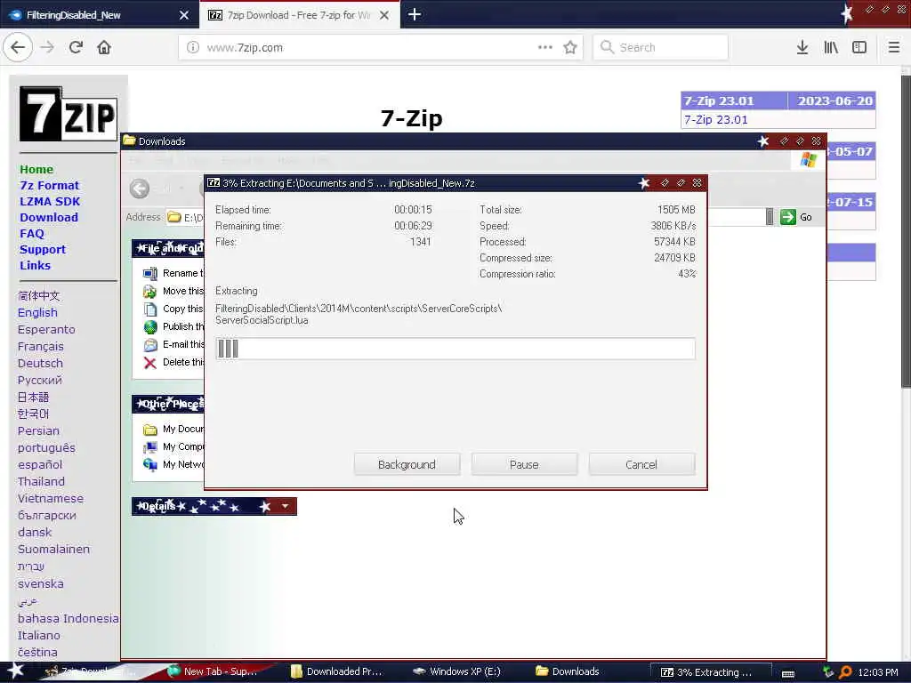
Task: Switch site language to español
Action: click(x=39, y=464)
